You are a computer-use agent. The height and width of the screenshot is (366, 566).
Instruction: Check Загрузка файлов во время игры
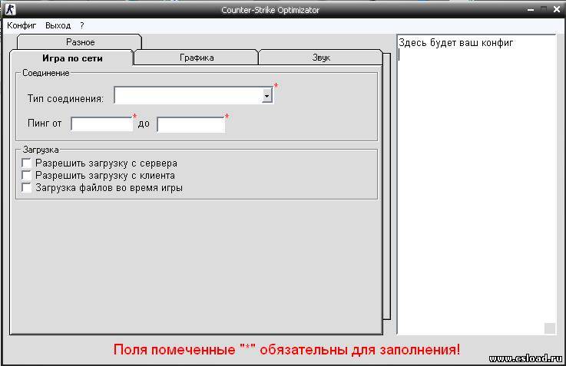coord(27,187)
